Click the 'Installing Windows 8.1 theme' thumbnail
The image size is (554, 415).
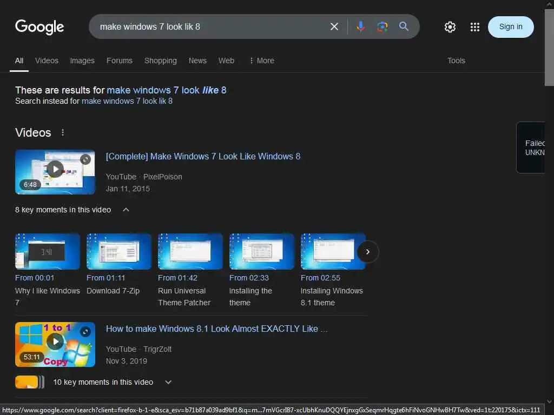coord(333,252)
